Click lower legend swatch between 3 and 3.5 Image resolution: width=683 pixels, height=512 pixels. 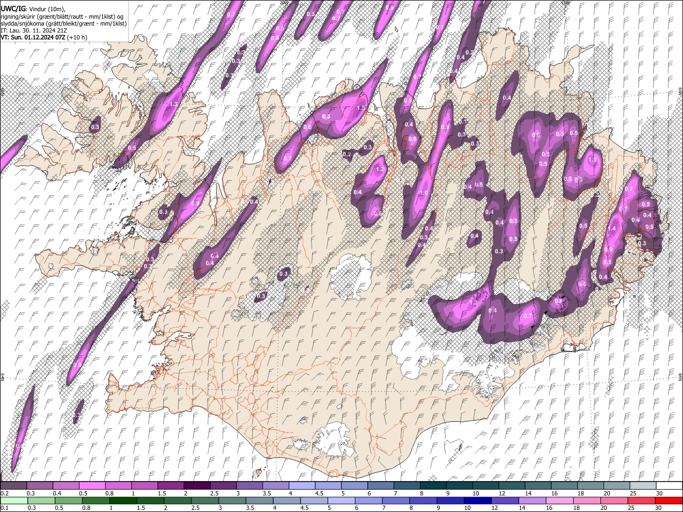tap(233, 500)
